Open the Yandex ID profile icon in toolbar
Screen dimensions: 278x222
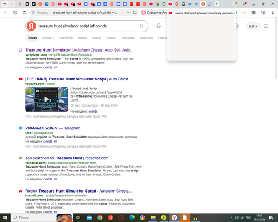click(x=14, y=13)
